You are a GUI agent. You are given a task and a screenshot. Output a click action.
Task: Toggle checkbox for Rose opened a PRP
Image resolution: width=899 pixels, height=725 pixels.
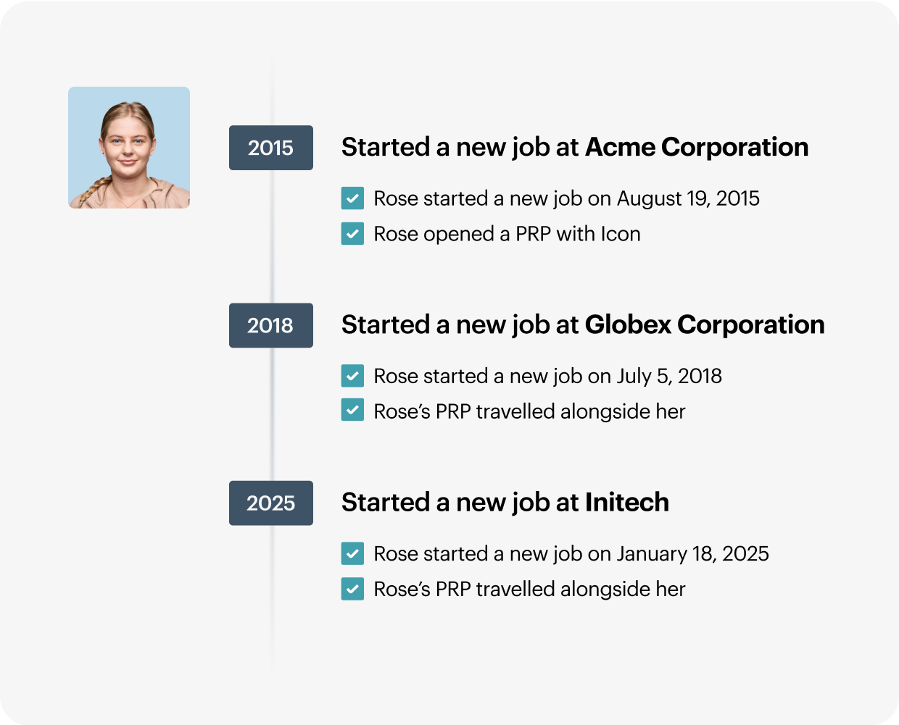coord(352,234)
